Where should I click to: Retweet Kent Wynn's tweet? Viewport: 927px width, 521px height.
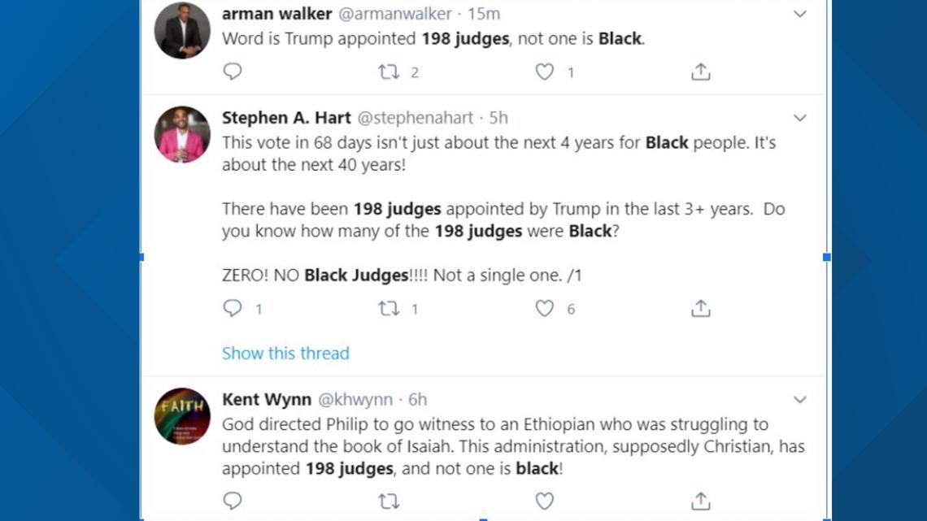[389, 501]
